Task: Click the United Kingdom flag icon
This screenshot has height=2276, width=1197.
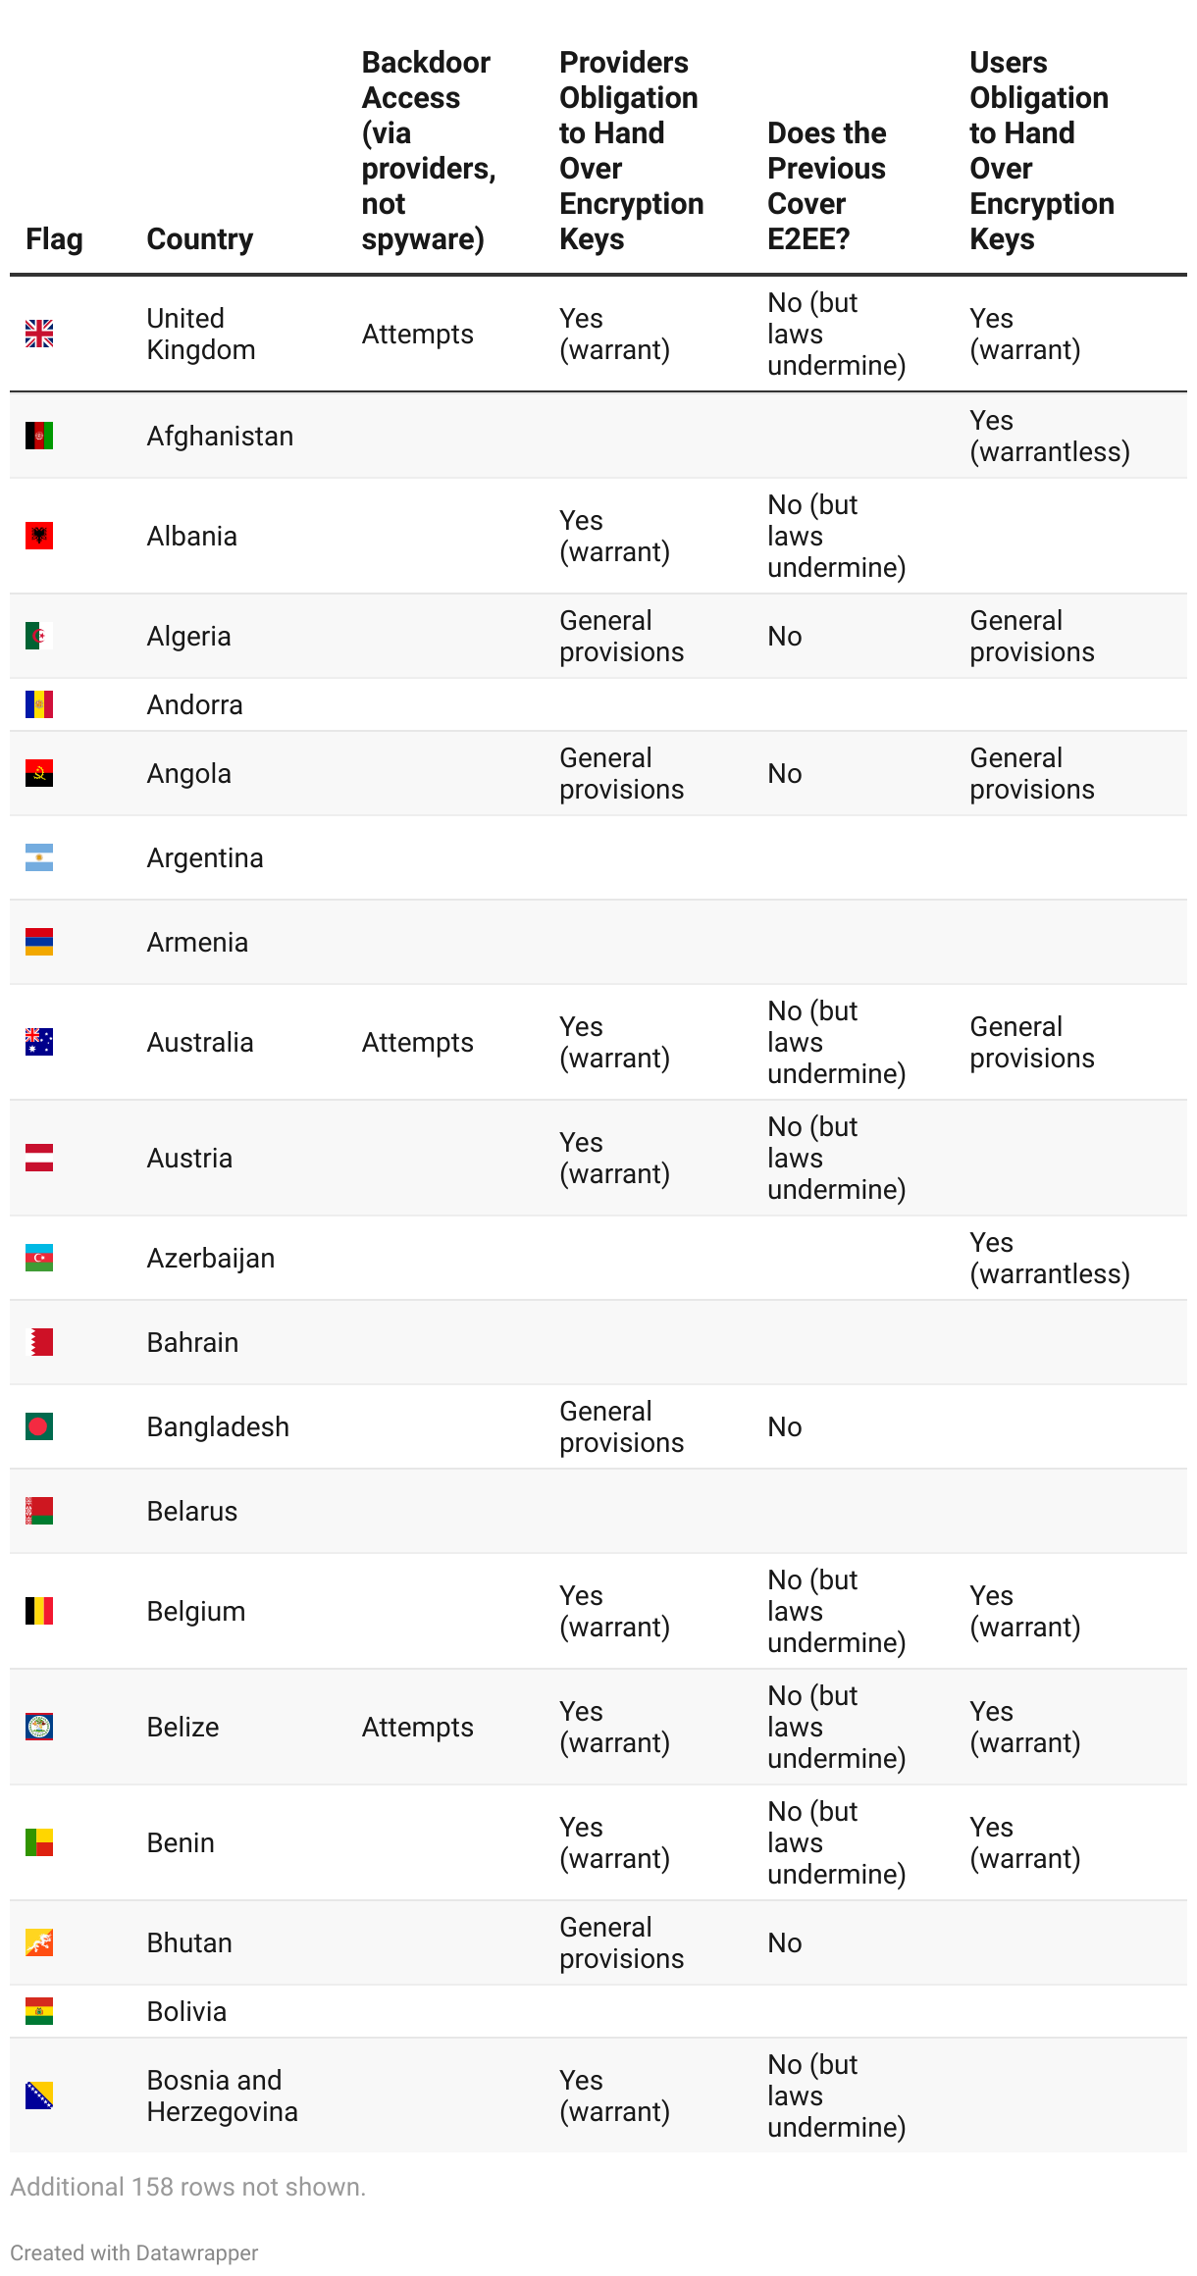Action: (x=39, y=334)
